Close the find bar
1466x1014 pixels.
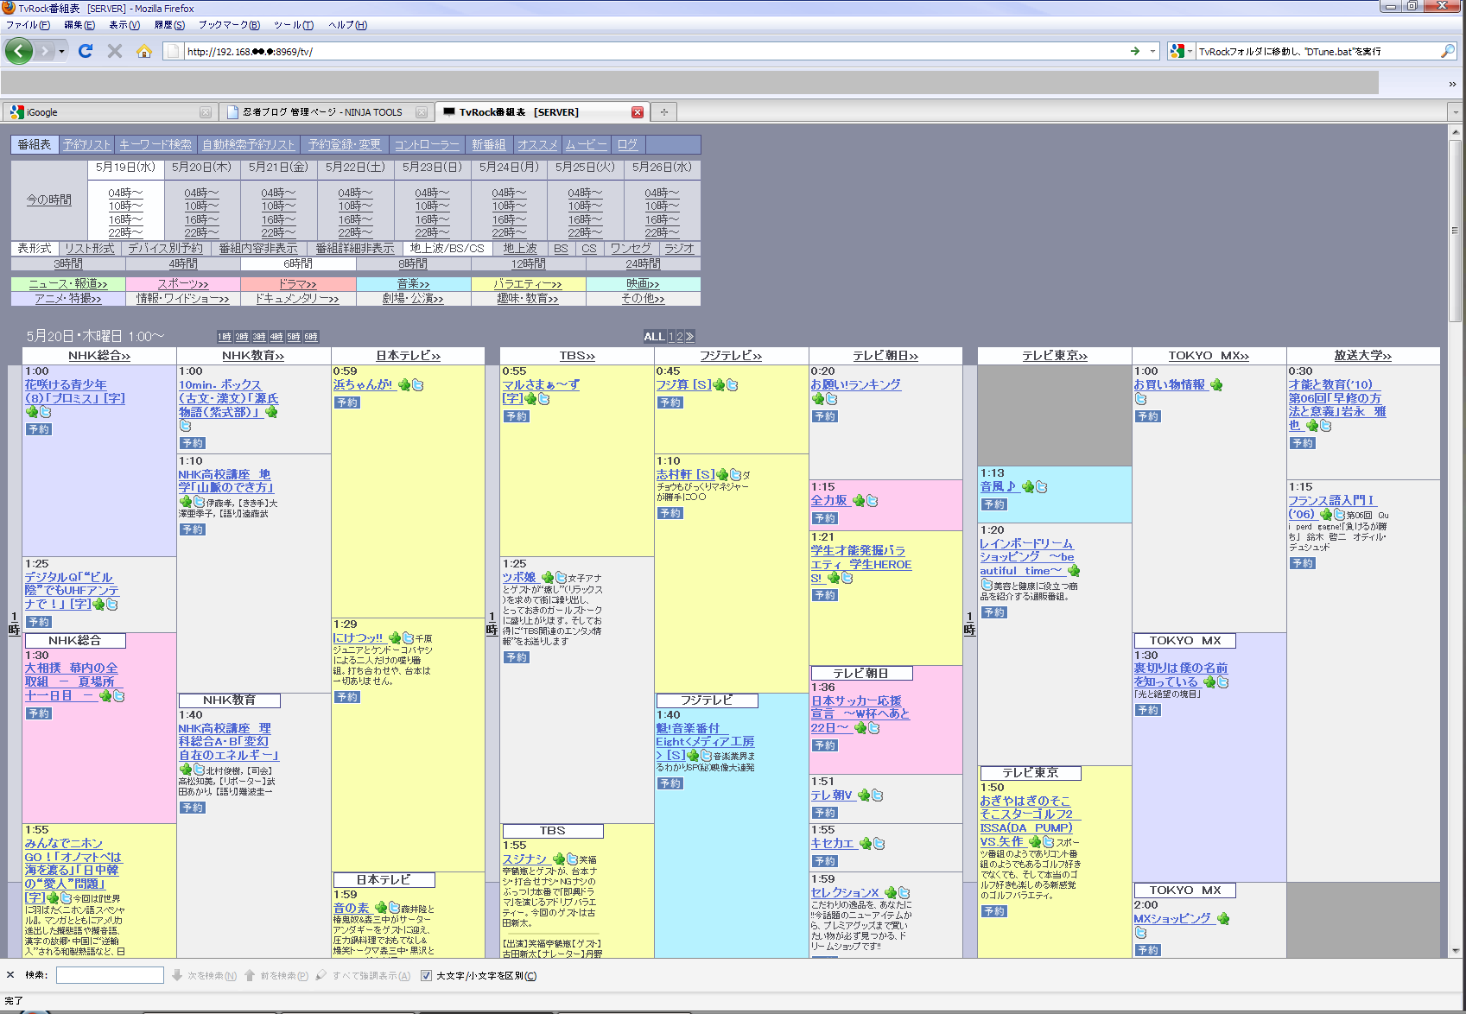10,975
